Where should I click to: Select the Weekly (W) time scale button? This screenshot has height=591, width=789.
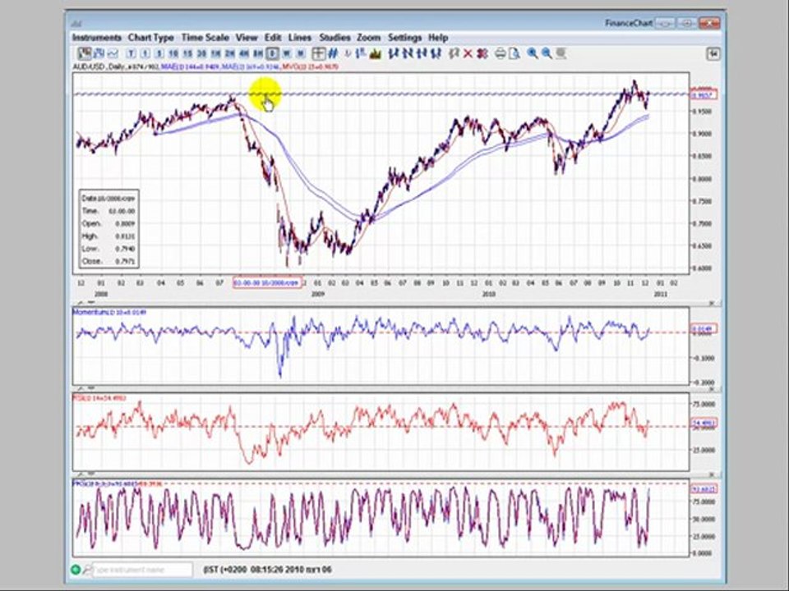click(x=287, y=53)
